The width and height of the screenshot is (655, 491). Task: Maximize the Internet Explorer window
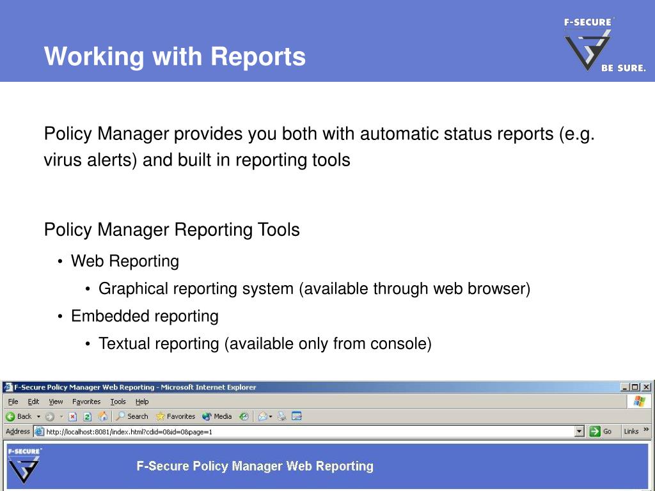[x=635, y=387]
